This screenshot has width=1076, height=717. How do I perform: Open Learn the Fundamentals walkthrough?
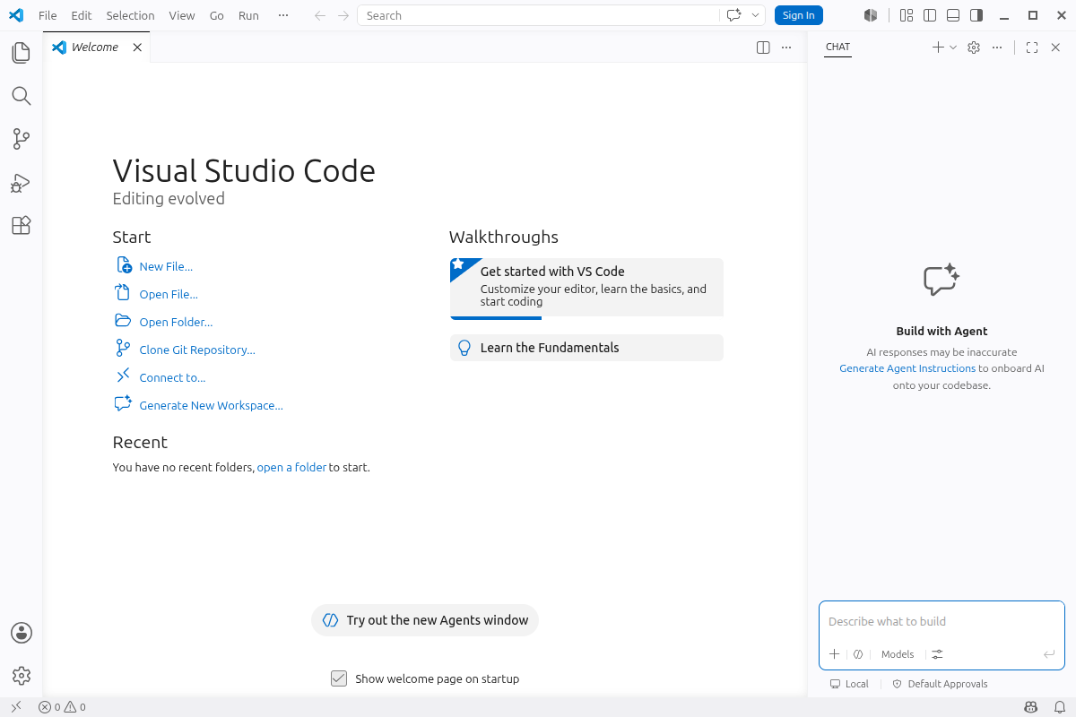[x=586, y=348]
